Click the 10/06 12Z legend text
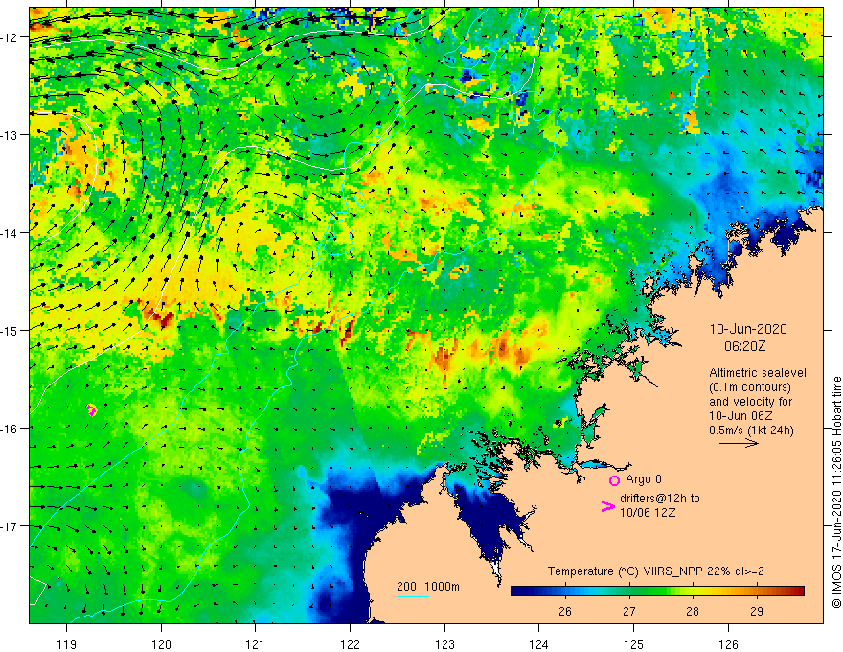843x652 pixels. (x=648, y=513)
